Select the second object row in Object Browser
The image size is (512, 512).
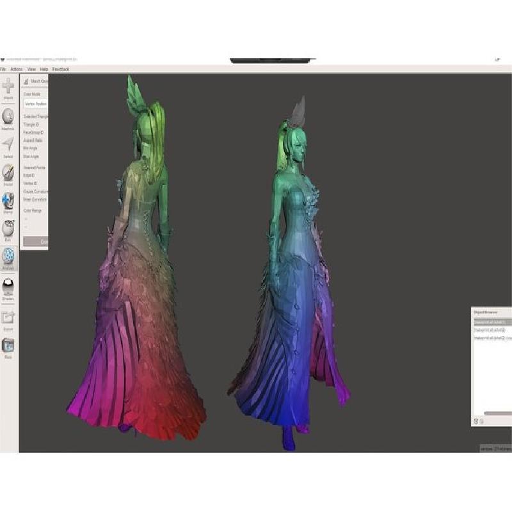pos(493,330)
